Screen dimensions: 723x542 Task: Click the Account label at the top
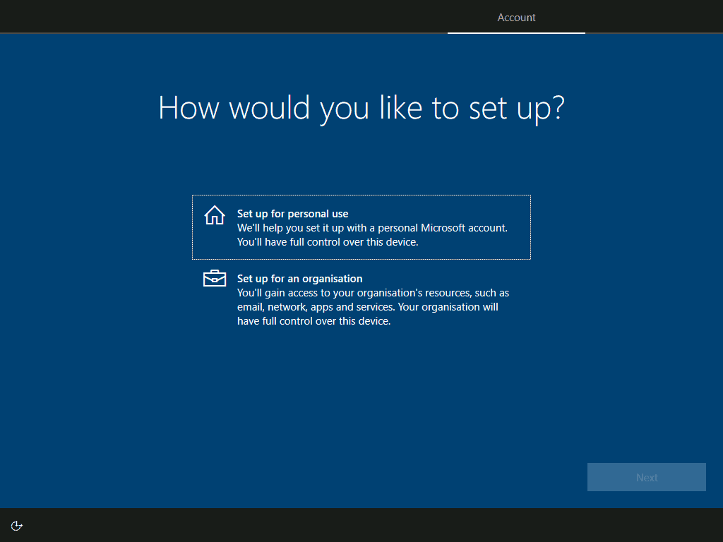tap(516, 17)
